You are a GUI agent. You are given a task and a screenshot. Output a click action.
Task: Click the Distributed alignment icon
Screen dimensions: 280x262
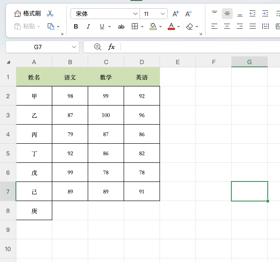click(x=265, y=26)
